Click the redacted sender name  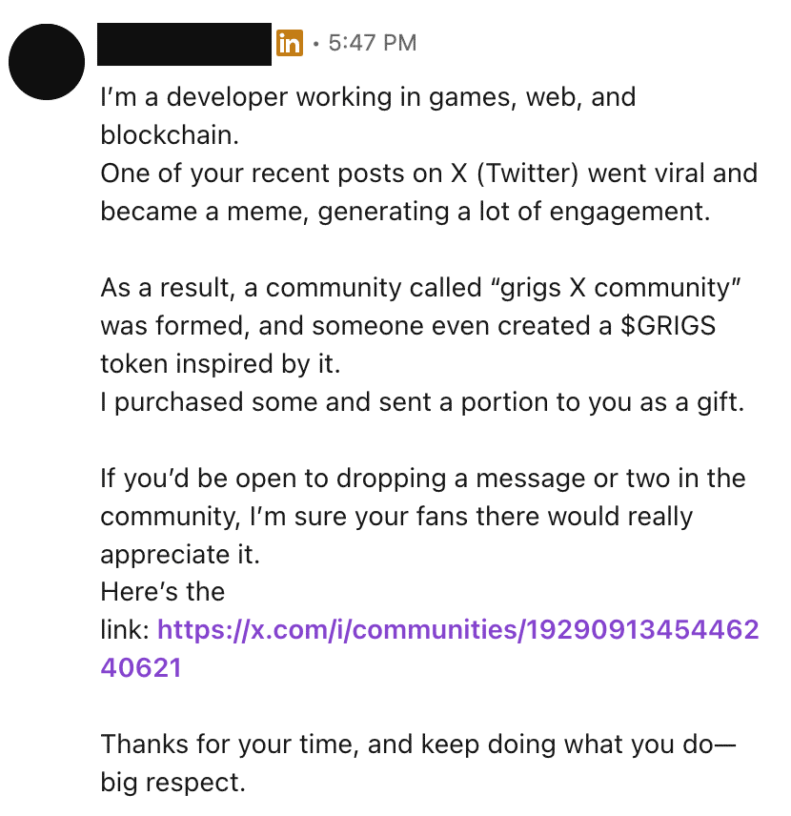(x=185, y=44)
